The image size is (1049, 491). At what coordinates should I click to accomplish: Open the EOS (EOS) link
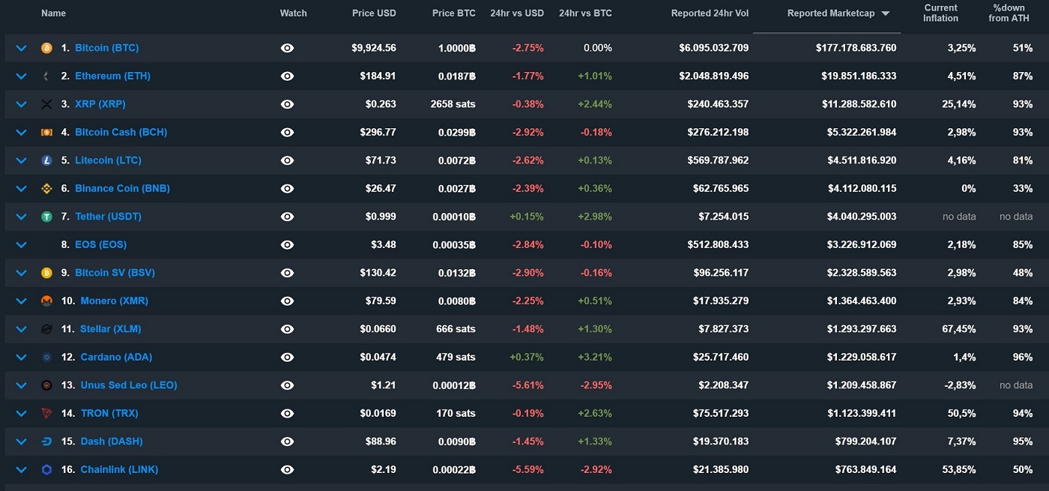(x=100, y=244)
